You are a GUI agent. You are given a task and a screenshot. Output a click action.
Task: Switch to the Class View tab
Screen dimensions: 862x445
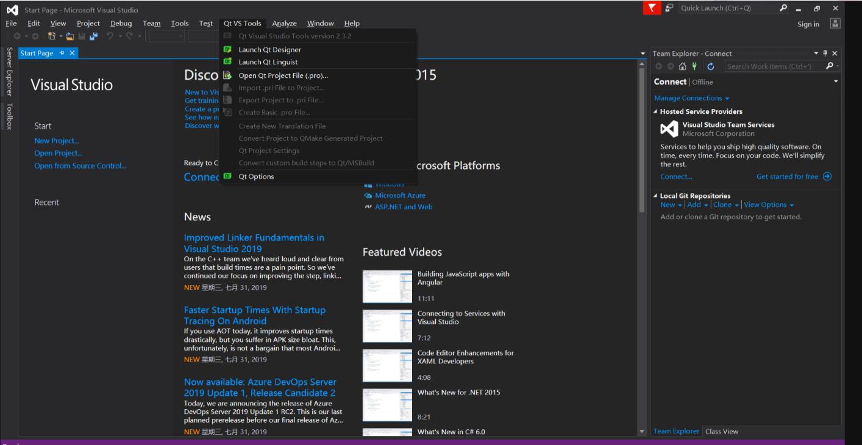[721, 432]
